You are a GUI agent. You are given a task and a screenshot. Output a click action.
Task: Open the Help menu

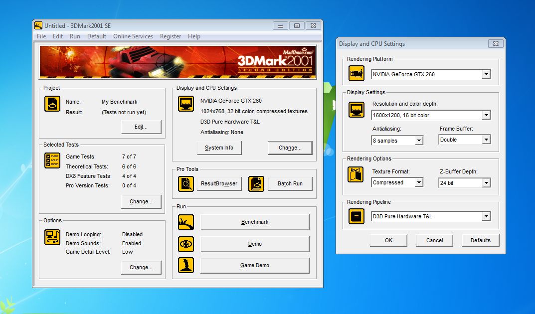pyautogui.click(x=194, y=36)
